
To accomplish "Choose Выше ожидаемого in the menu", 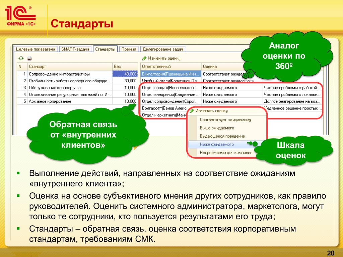I will click(x=217, y=128).
